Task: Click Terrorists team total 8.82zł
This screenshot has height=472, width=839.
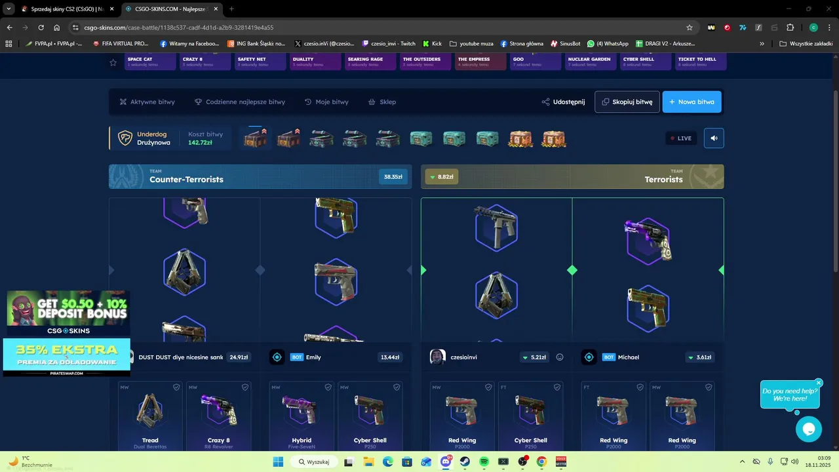Action: (x=441, y=176)
